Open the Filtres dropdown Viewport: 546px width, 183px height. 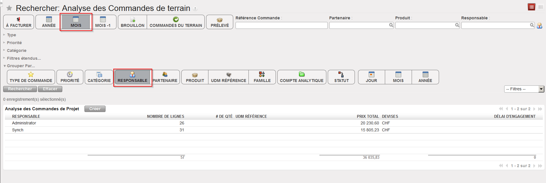(x=524, y=89)
